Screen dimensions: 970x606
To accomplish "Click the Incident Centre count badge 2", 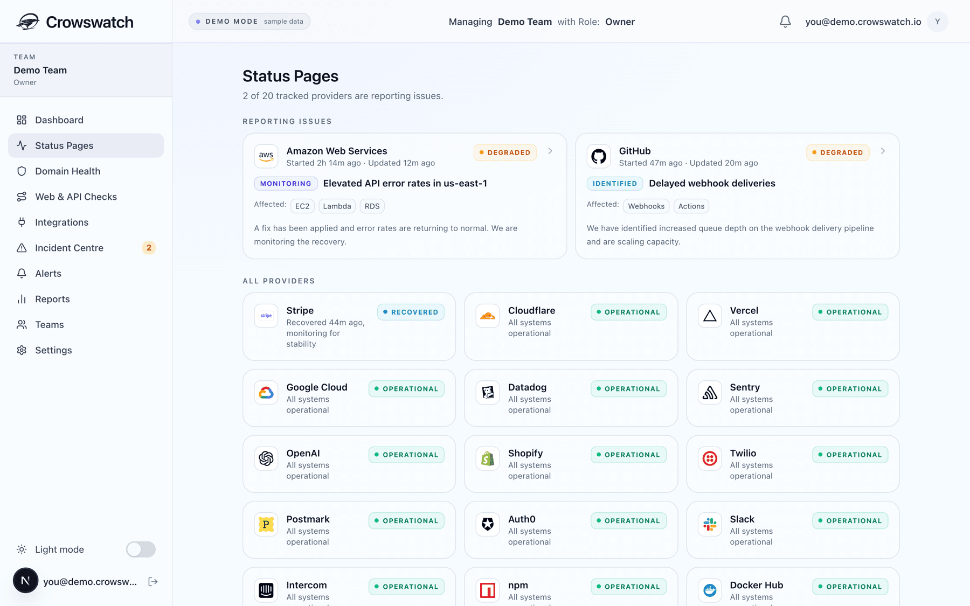I will [x=149, y=248].
